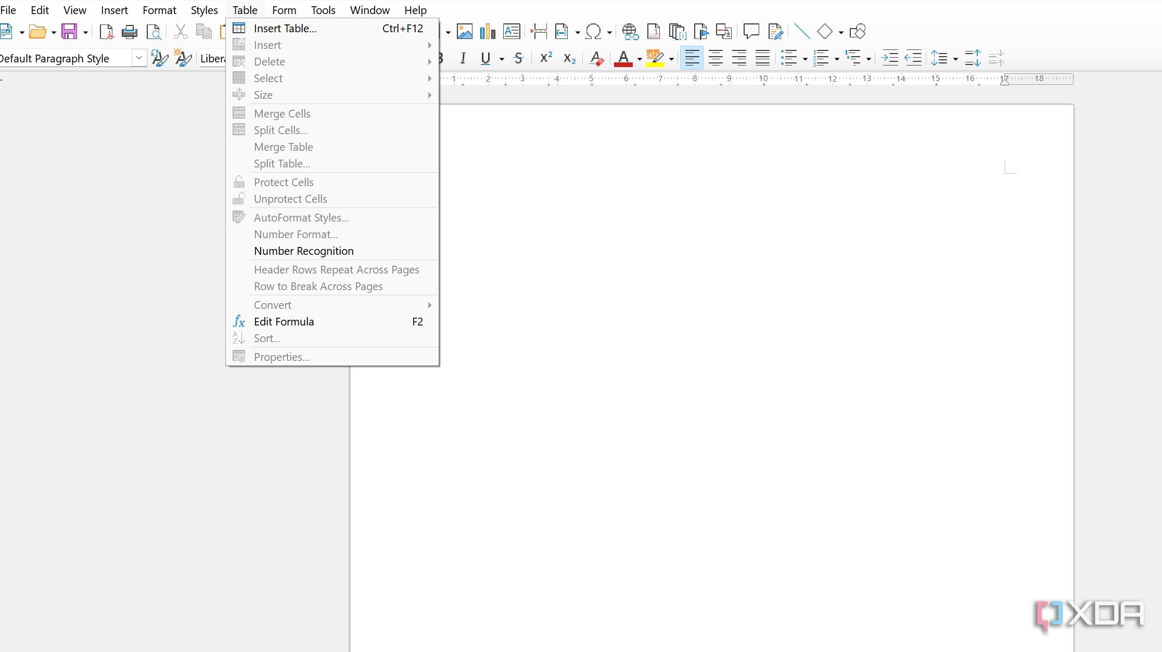Open highlighting color dropdown arrow
The image size is (1162, 652).
(671, 59)
